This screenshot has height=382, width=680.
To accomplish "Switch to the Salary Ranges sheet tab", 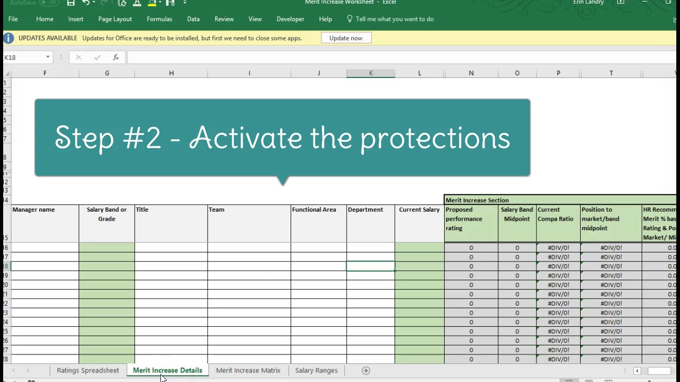I will [x=317, y=370].
